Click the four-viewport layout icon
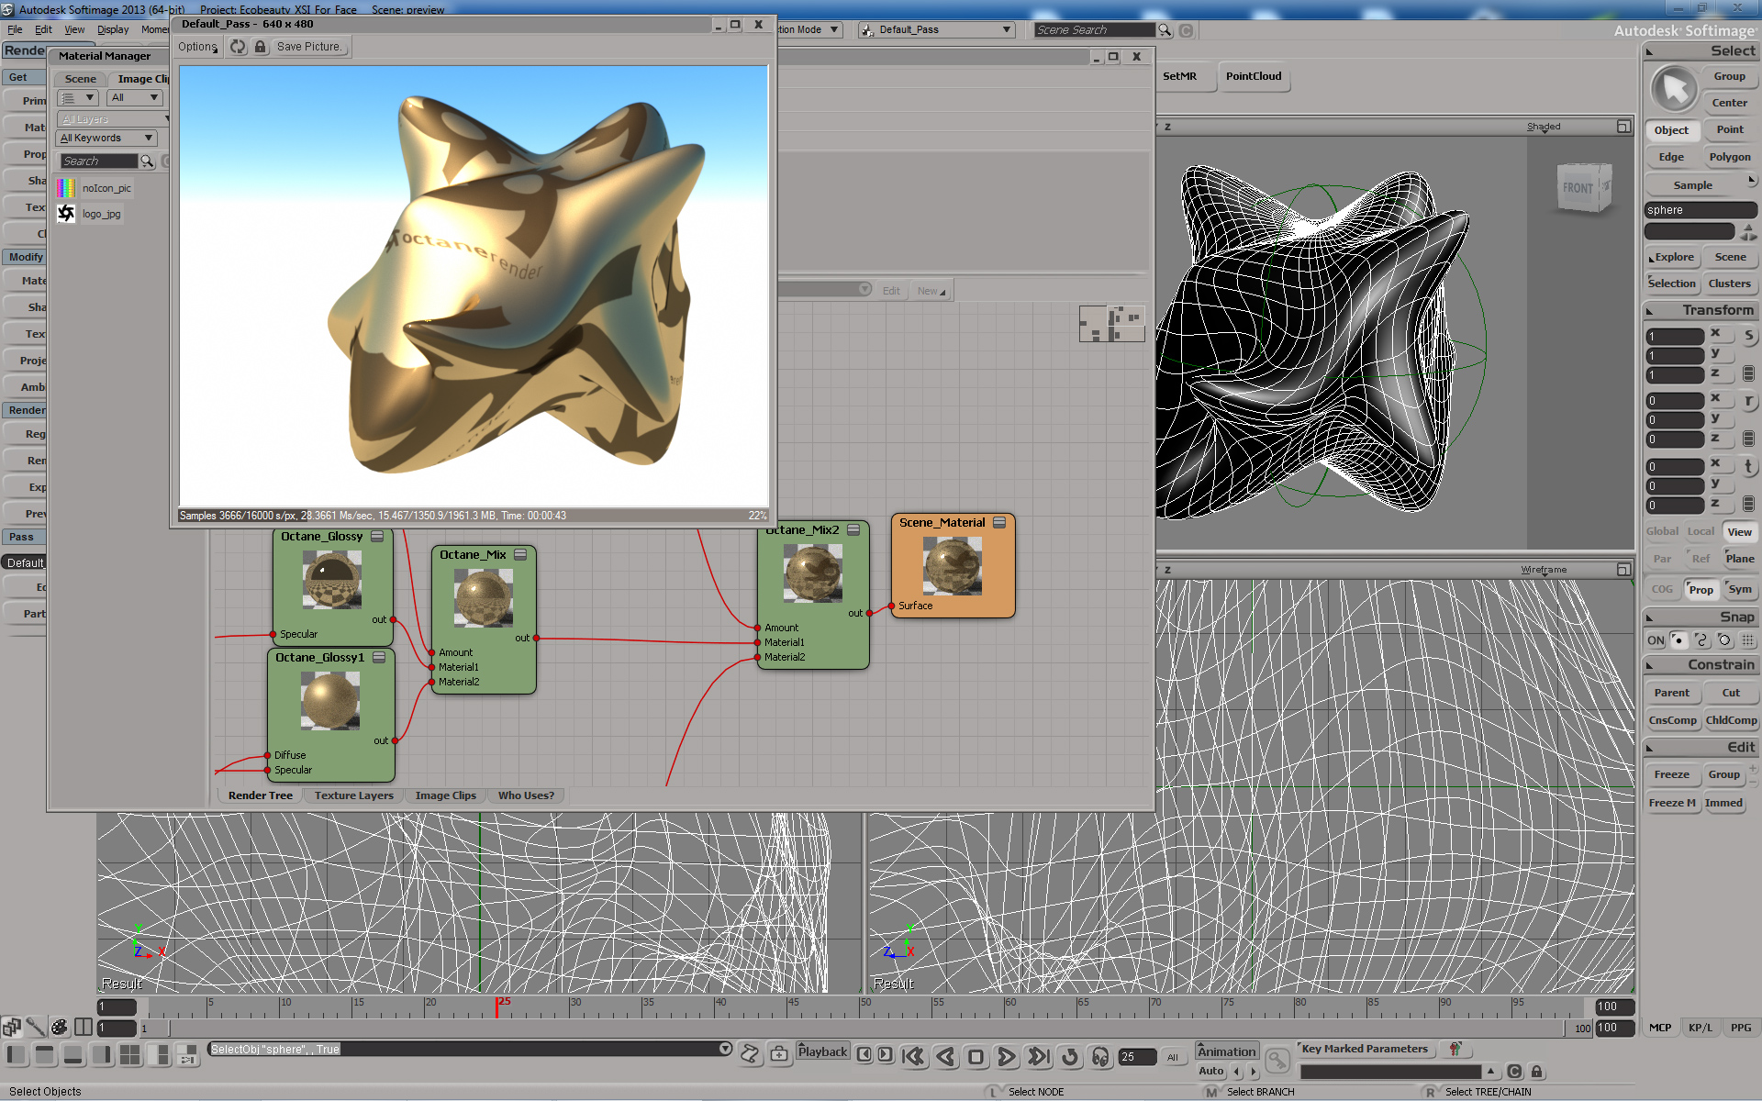 pos(130,1055)
